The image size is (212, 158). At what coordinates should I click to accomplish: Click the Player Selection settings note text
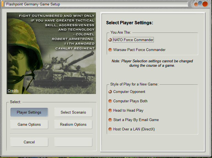[x=152, y=63]
